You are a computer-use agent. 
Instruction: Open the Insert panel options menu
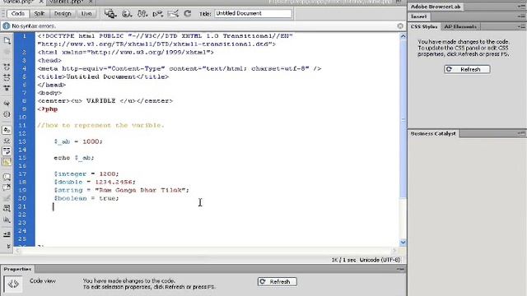pos(522,16)
